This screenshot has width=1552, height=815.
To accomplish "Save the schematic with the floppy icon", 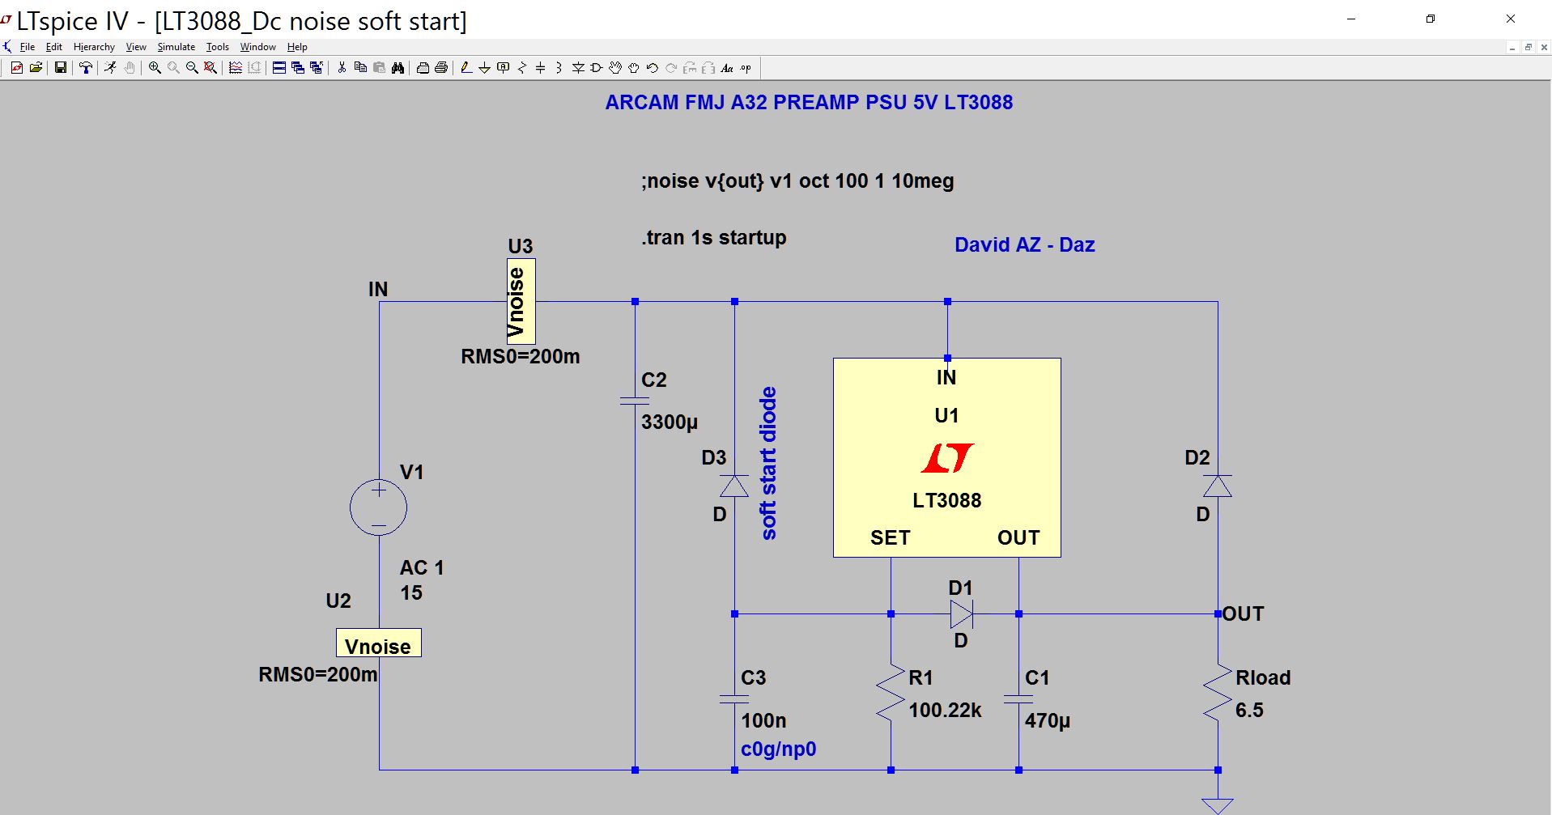I will click(61, 68).
